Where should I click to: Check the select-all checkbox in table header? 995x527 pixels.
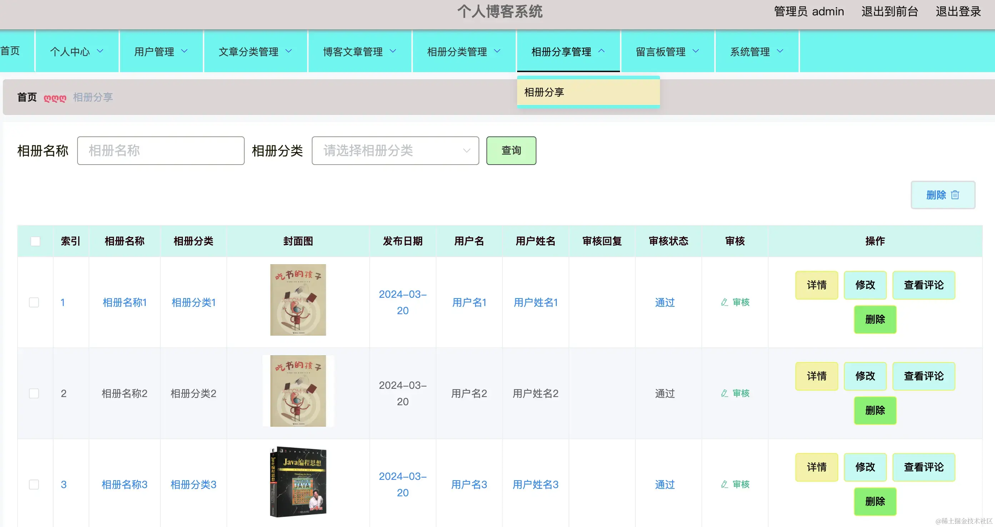tap(35, 241)
